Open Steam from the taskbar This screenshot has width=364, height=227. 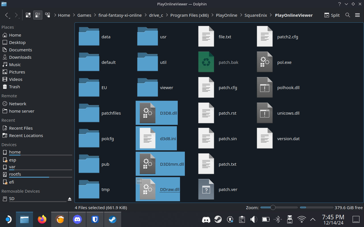pos(112,219)
